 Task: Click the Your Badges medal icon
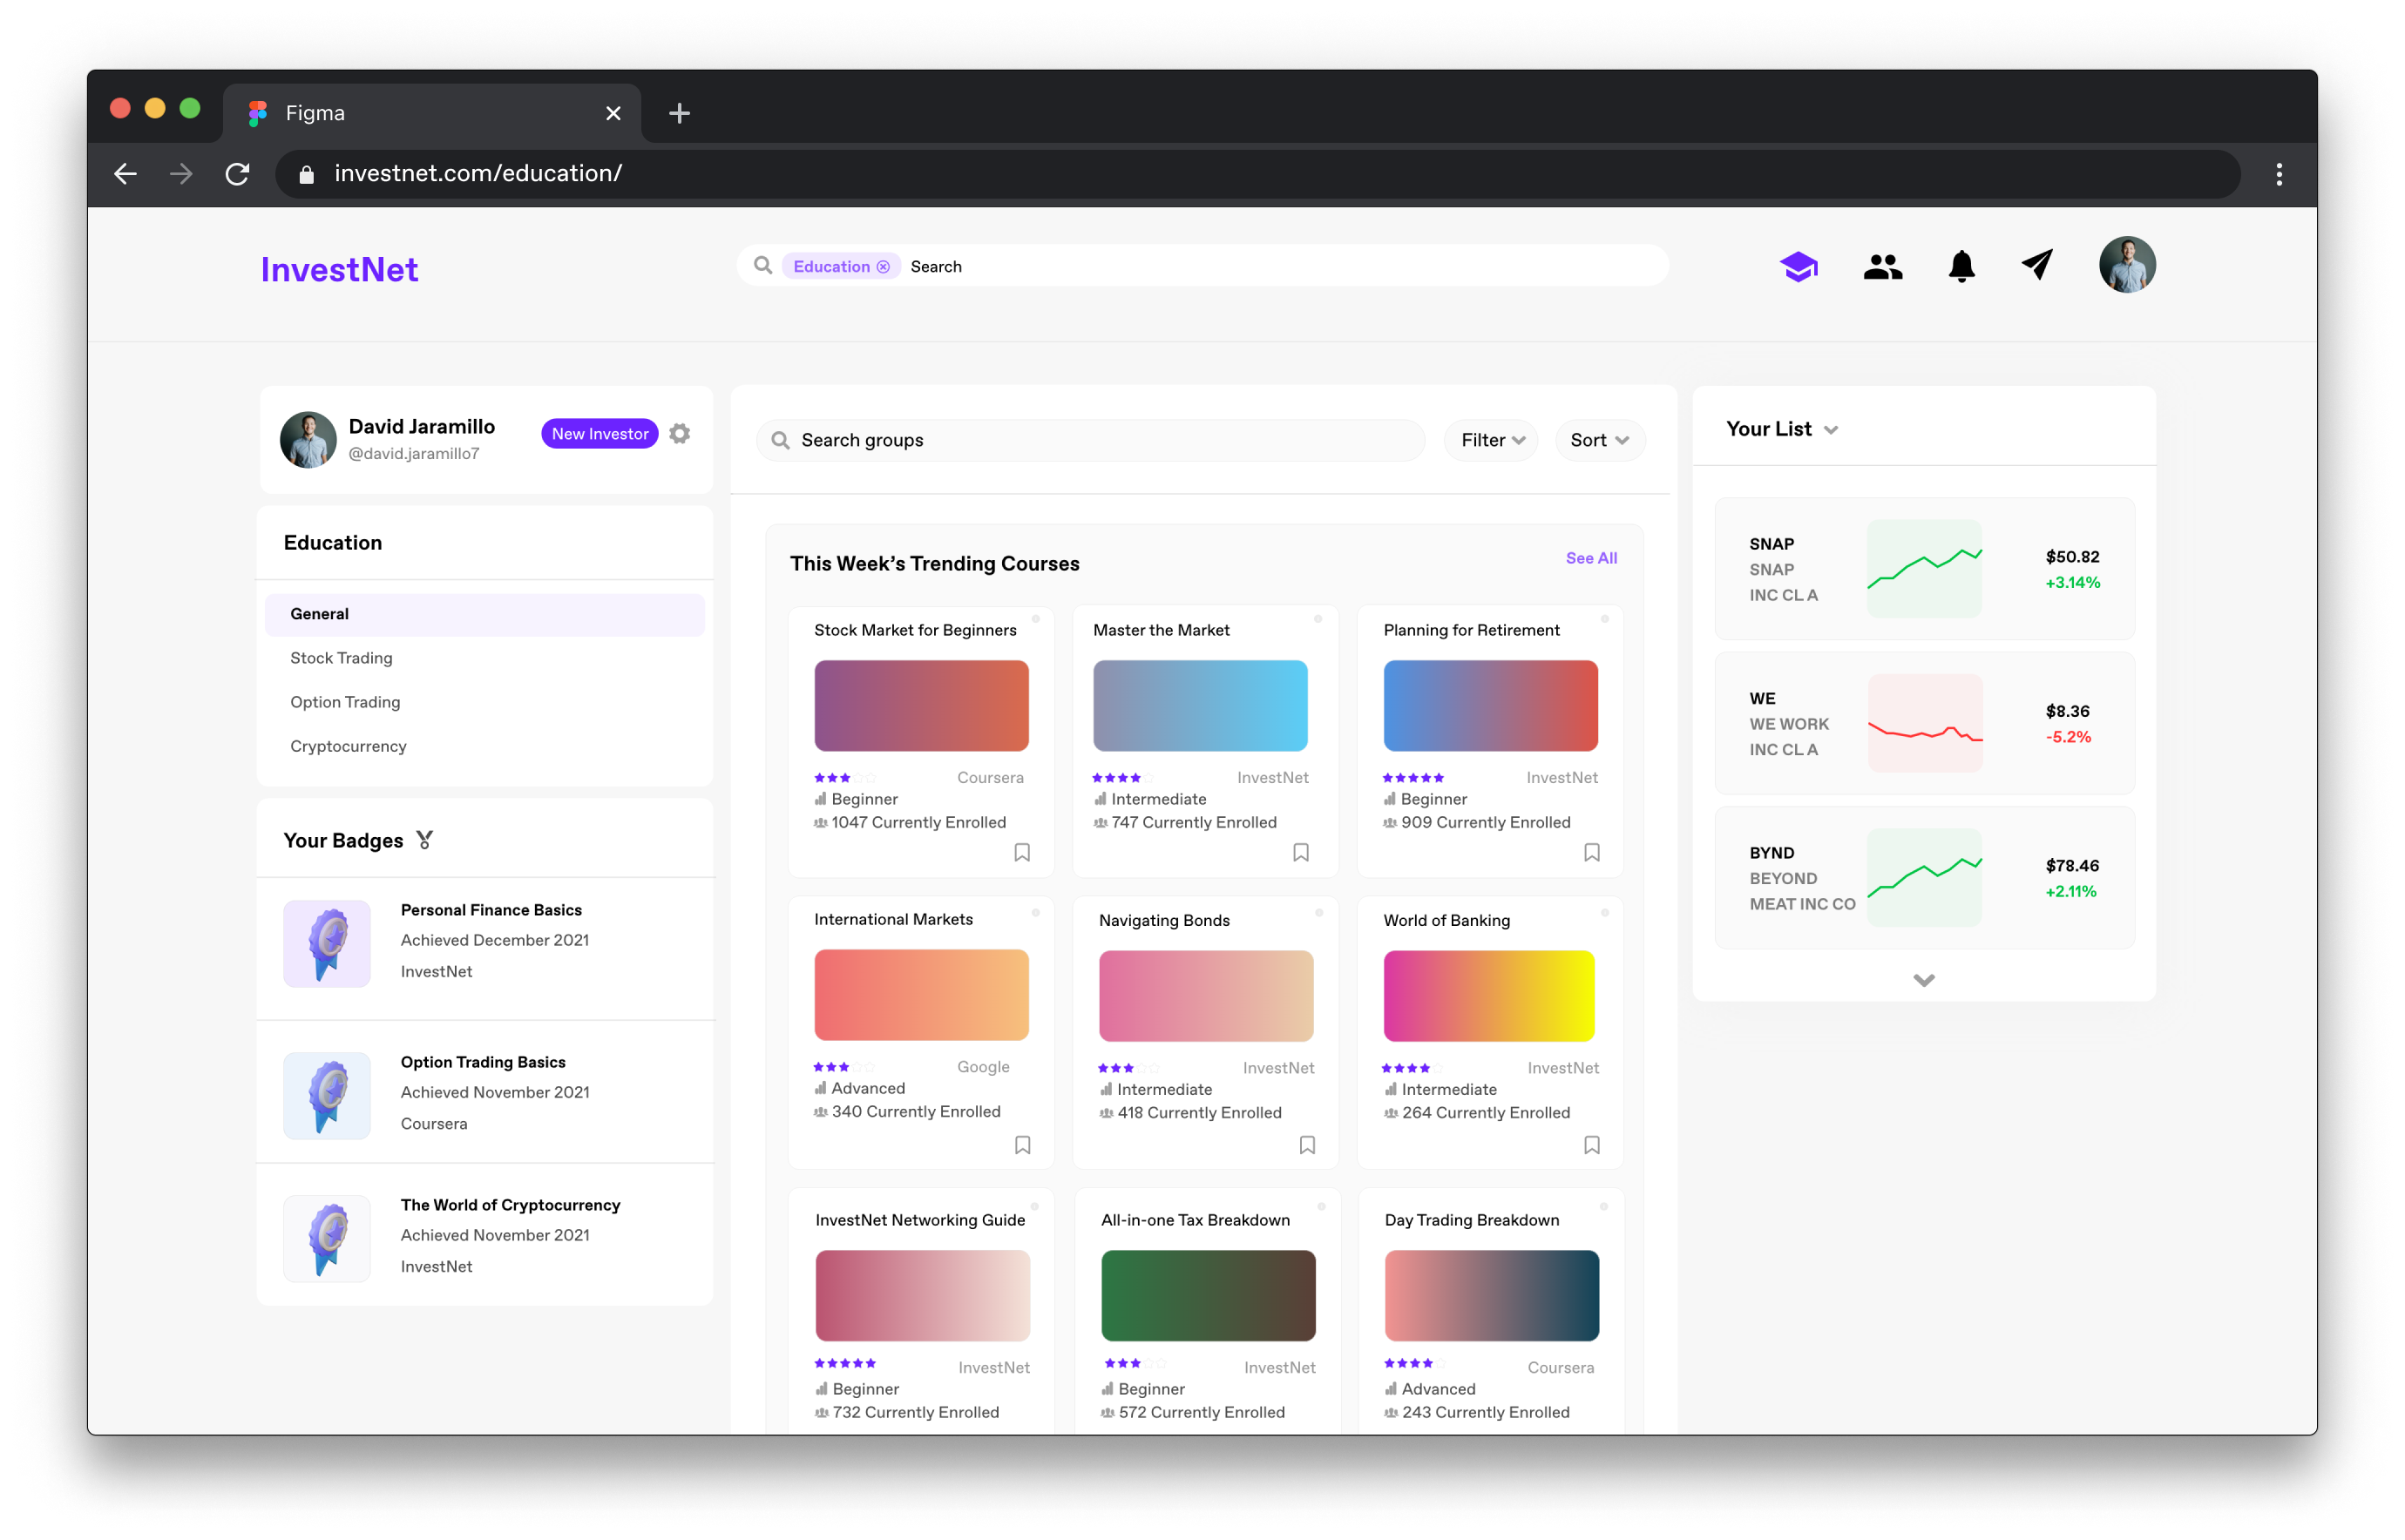coord(424,840)
